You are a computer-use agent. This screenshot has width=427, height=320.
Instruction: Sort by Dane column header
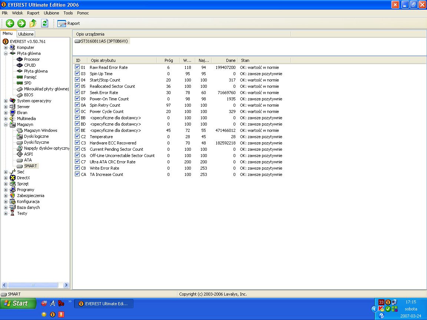click(225, 60)
